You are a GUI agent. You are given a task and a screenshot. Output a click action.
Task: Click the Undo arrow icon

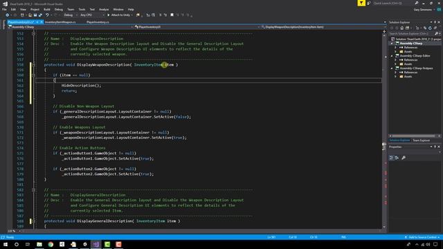(x=47, y=15)
